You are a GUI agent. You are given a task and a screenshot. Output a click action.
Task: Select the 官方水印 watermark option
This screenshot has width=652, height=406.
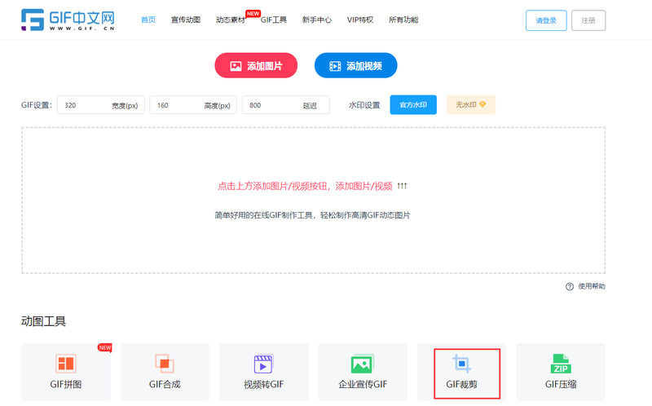[413, 105]
